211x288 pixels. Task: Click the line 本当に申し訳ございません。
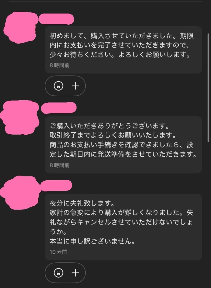(92, 241)
